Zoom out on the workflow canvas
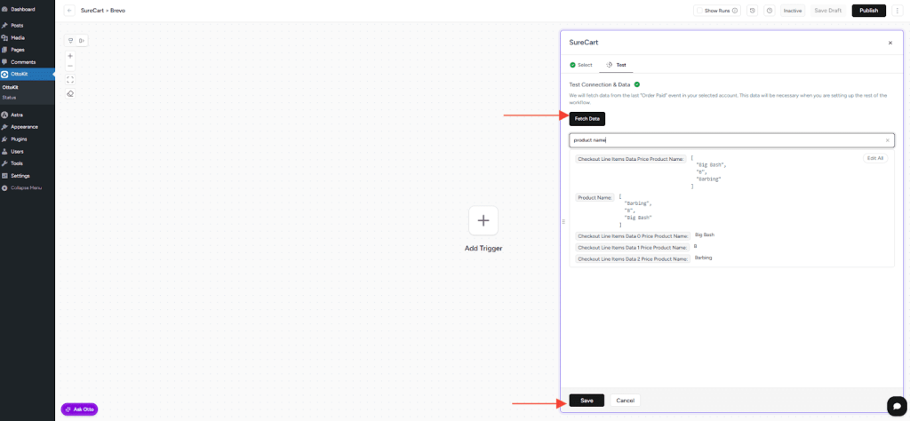The image size is (910, 421). (70, 66)
